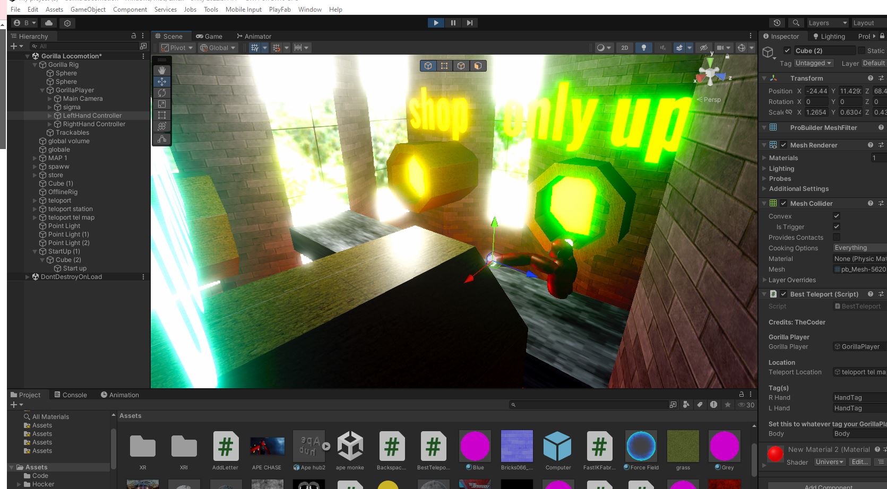Switch to the Game tab
Screen dimensions: 887x489
(x=209, y=36)
